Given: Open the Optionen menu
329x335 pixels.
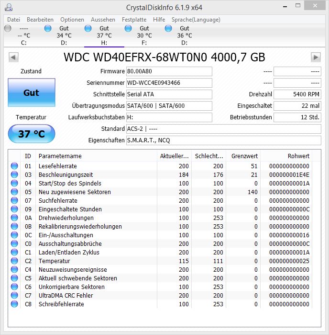Looking at the screenshot, I should click(72, 20).
